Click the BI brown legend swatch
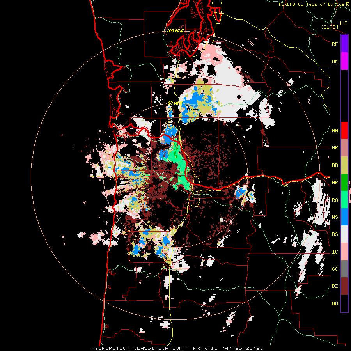Image resolution: width=351 pixels, height=351 pixels. click(344, 286)
